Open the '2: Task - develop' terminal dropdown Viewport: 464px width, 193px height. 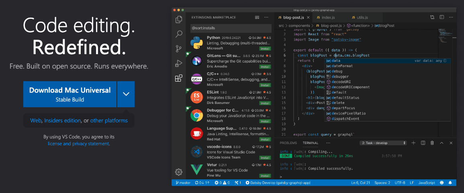coord(384,143)
